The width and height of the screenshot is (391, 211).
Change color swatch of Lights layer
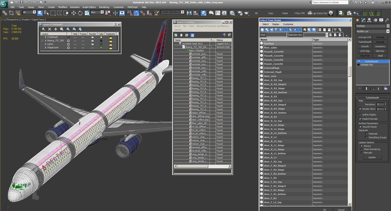(101, 44)
